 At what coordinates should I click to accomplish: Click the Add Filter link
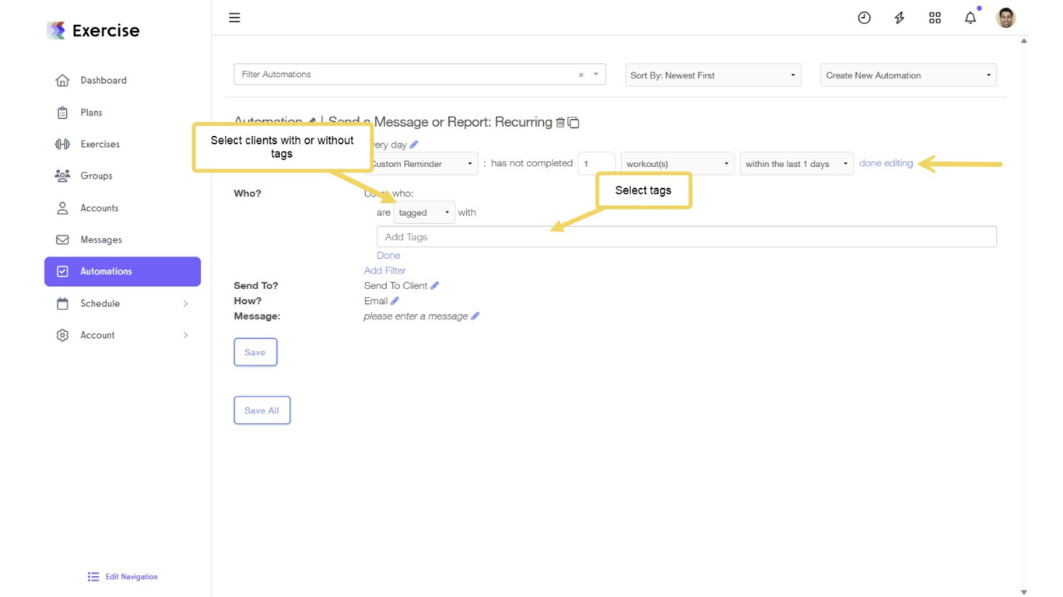(384, 271)
